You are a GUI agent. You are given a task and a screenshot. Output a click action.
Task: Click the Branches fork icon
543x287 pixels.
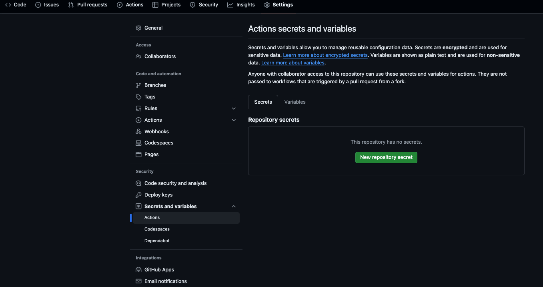138,85
